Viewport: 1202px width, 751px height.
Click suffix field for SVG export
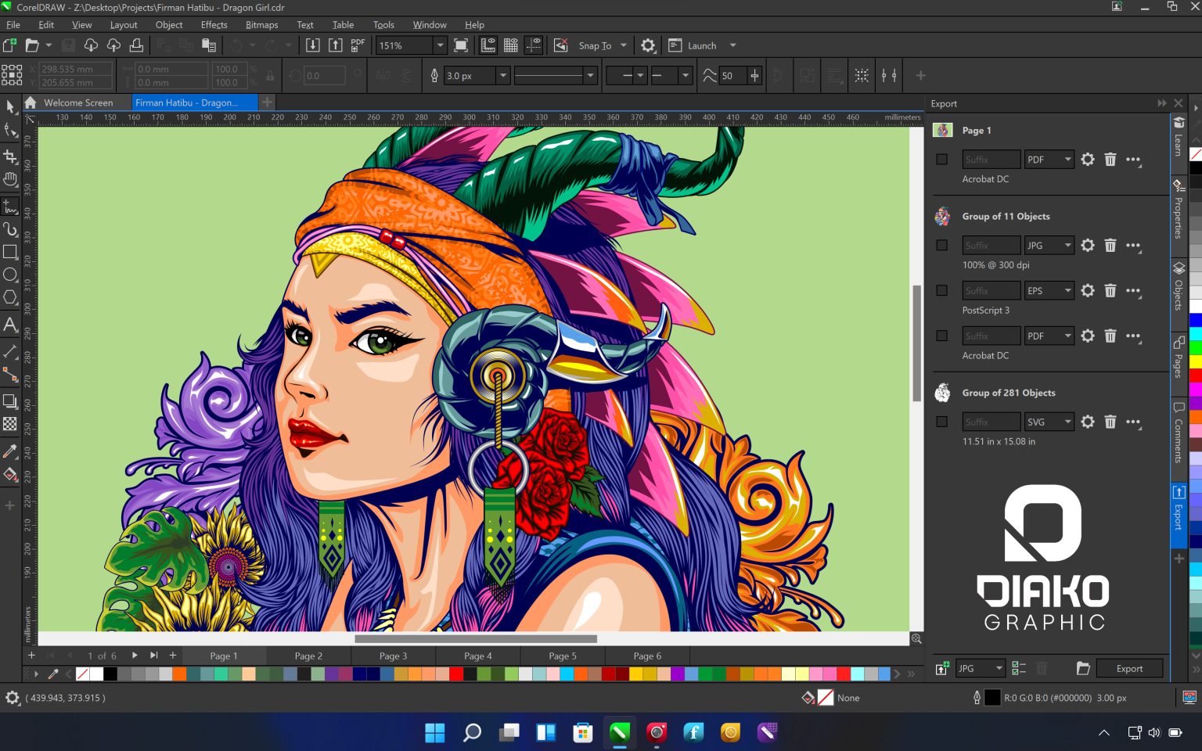pos(991,422)
